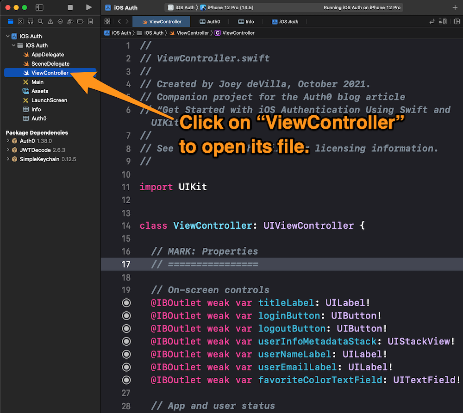Open the Project navigator folder icon

(11, 21)
